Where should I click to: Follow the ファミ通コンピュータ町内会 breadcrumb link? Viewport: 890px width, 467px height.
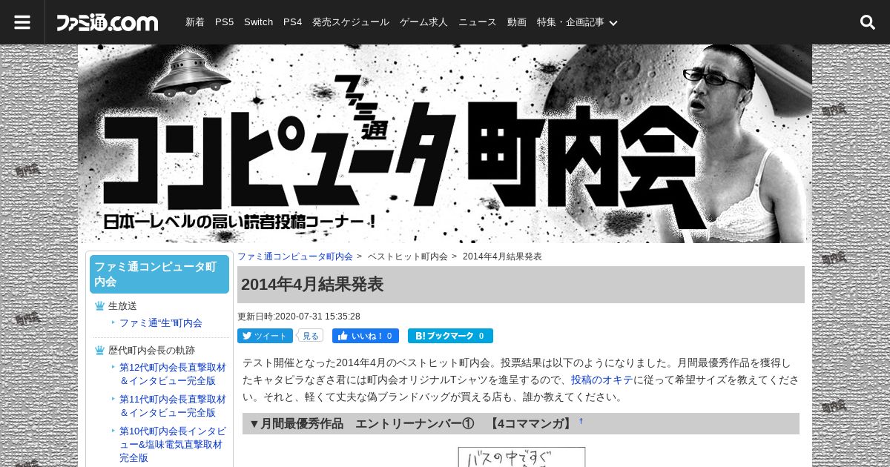pos(295,256)
